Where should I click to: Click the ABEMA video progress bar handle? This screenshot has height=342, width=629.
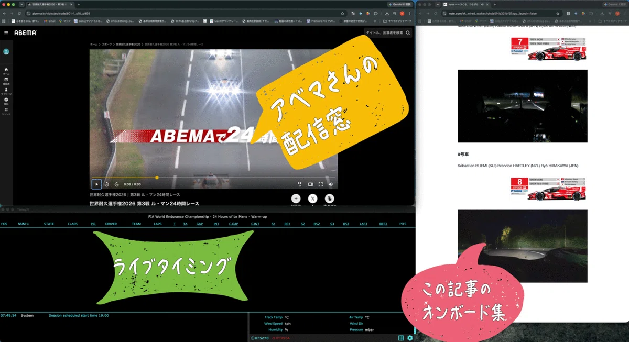[x=157, y=178]
